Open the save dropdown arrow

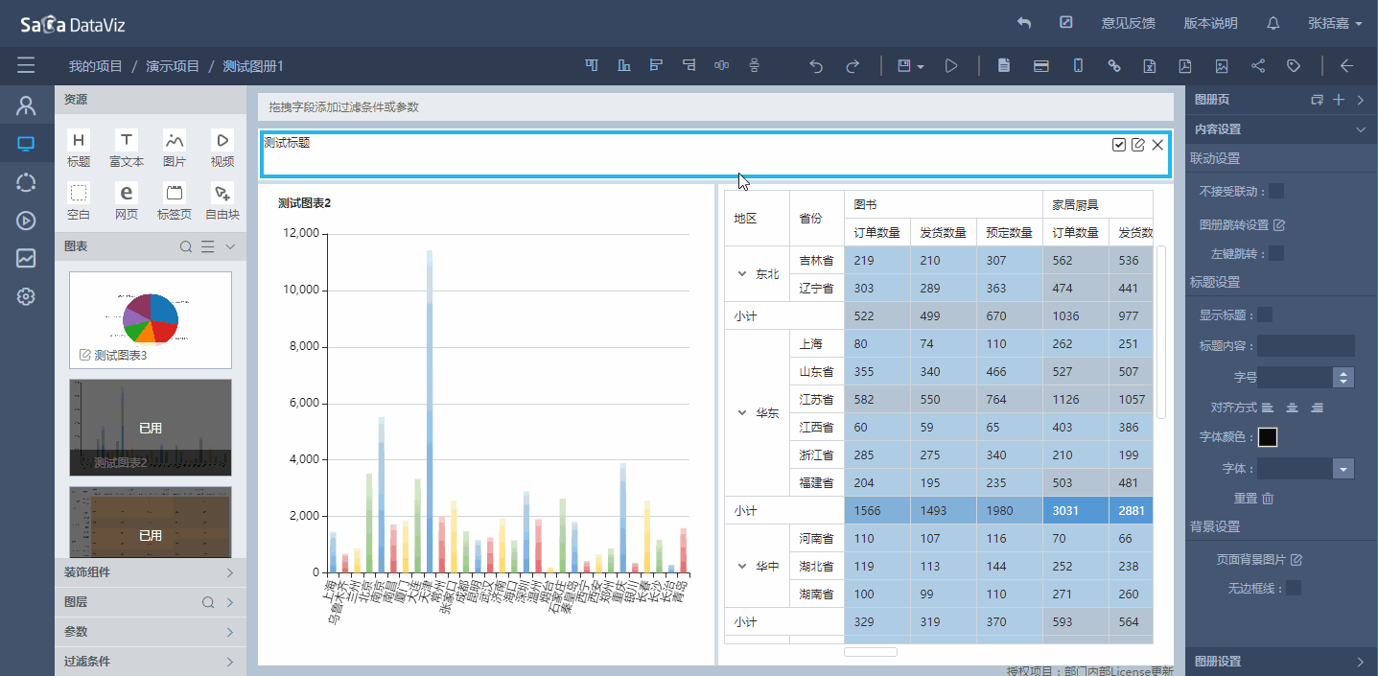[921, 67]
